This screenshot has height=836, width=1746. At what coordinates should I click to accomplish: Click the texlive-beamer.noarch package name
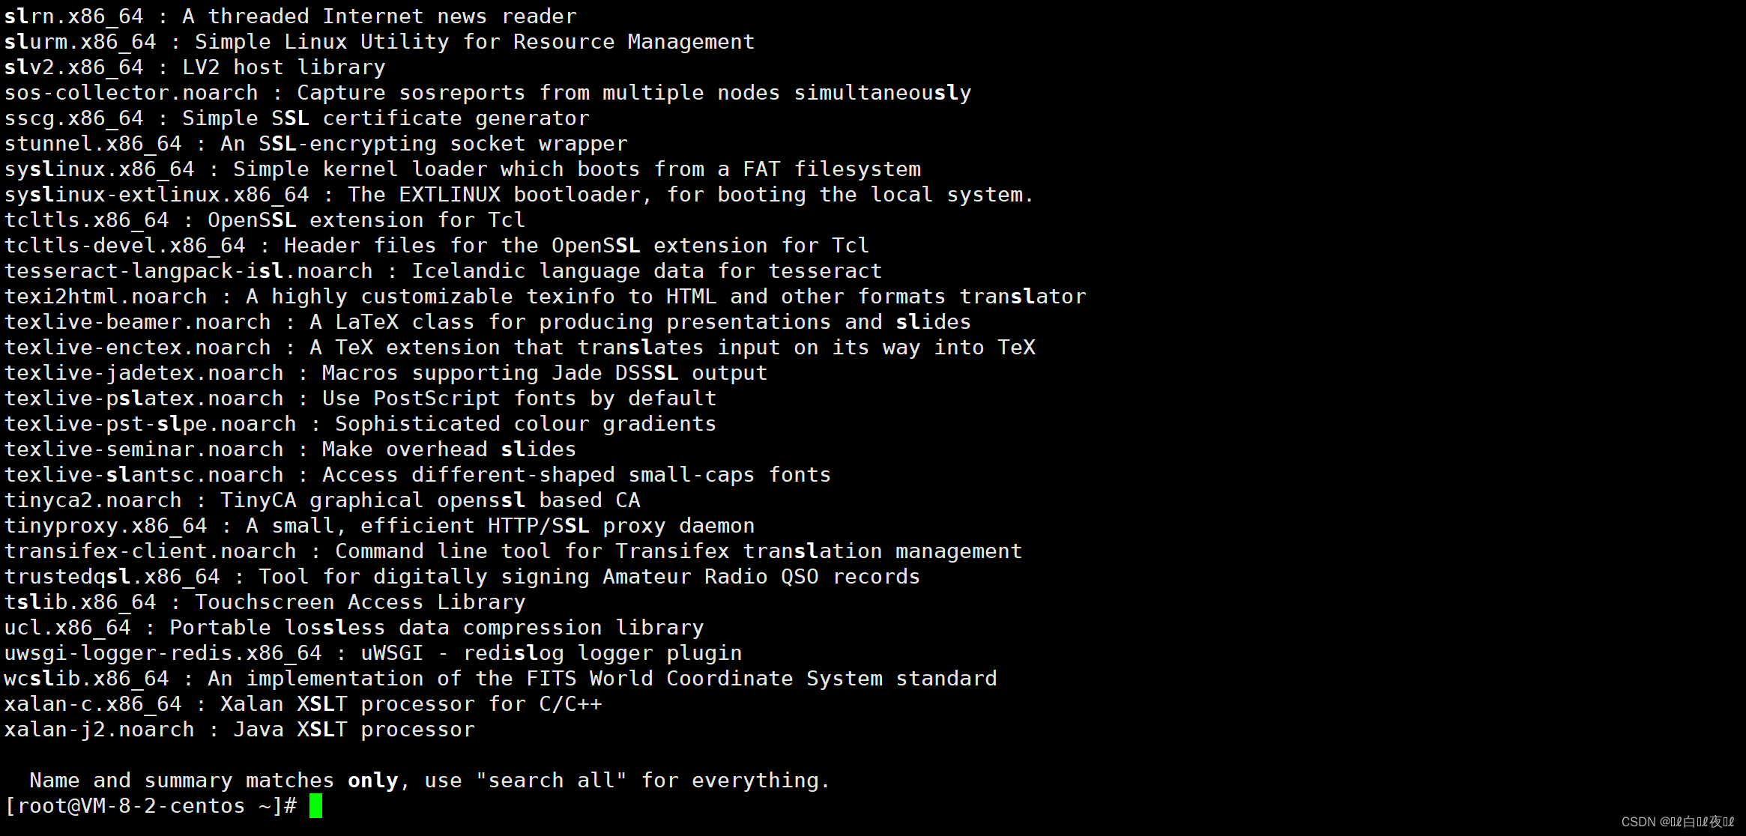[137, 322]
